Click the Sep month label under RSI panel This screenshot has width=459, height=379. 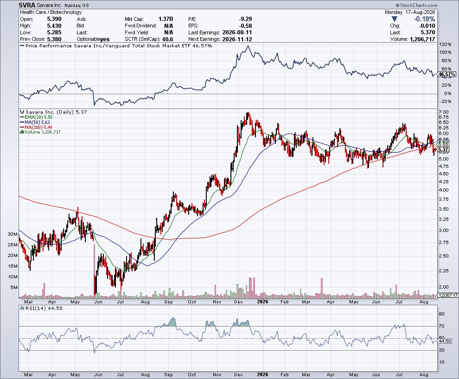pos(168,374)
